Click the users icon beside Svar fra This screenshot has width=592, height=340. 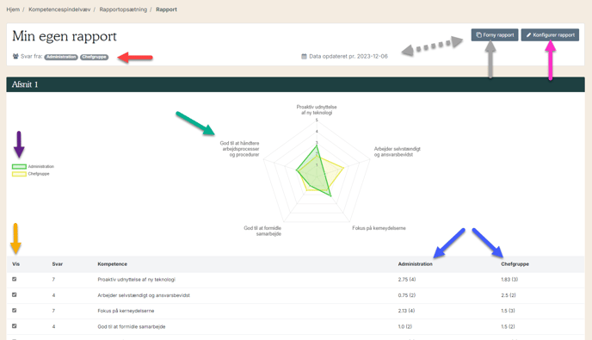[15, 56]
